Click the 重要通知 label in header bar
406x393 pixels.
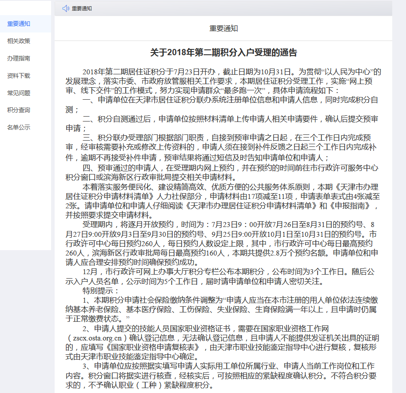click(x=82, y=8)
